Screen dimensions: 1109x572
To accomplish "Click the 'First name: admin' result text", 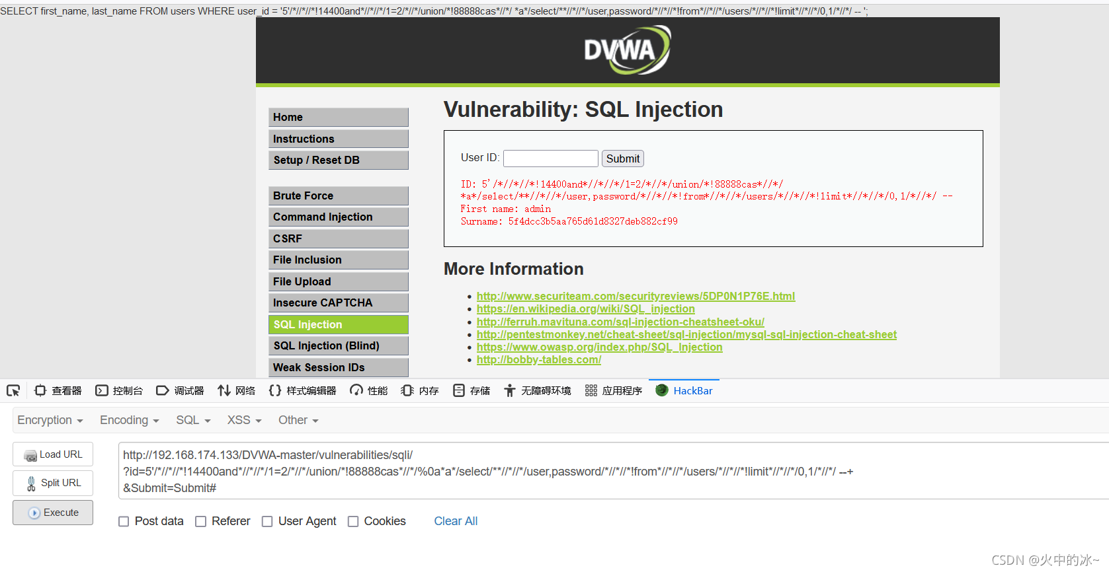I will [506, 209].
